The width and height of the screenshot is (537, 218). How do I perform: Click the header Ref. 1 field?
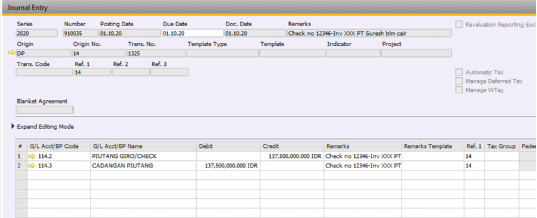coord(92,72)
